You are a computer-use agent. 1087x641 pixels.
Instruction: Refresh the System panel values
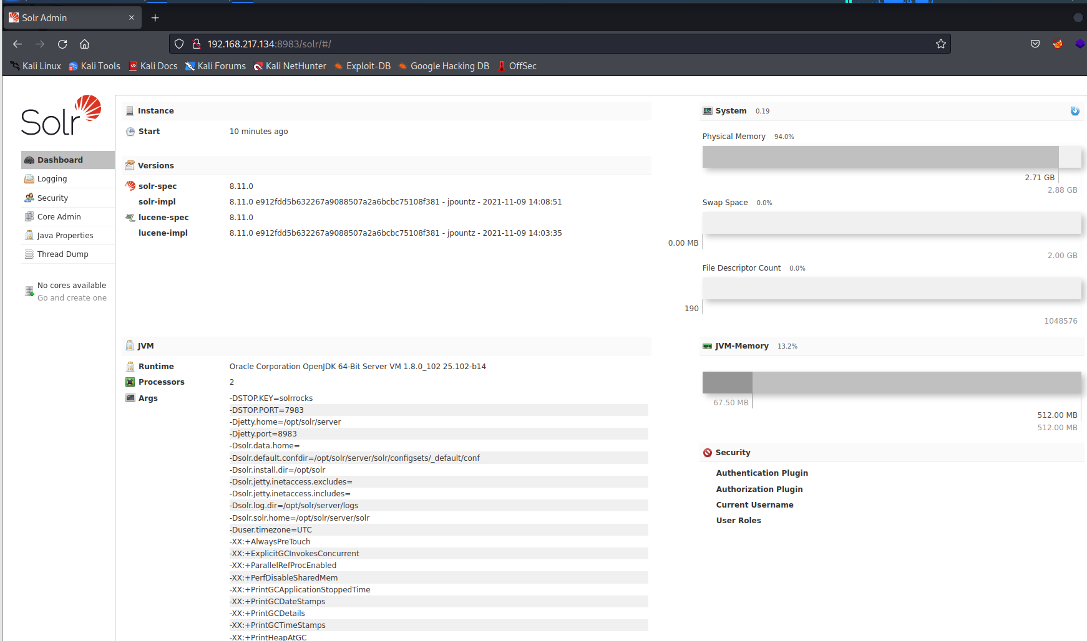click(x=1075, y=111)
